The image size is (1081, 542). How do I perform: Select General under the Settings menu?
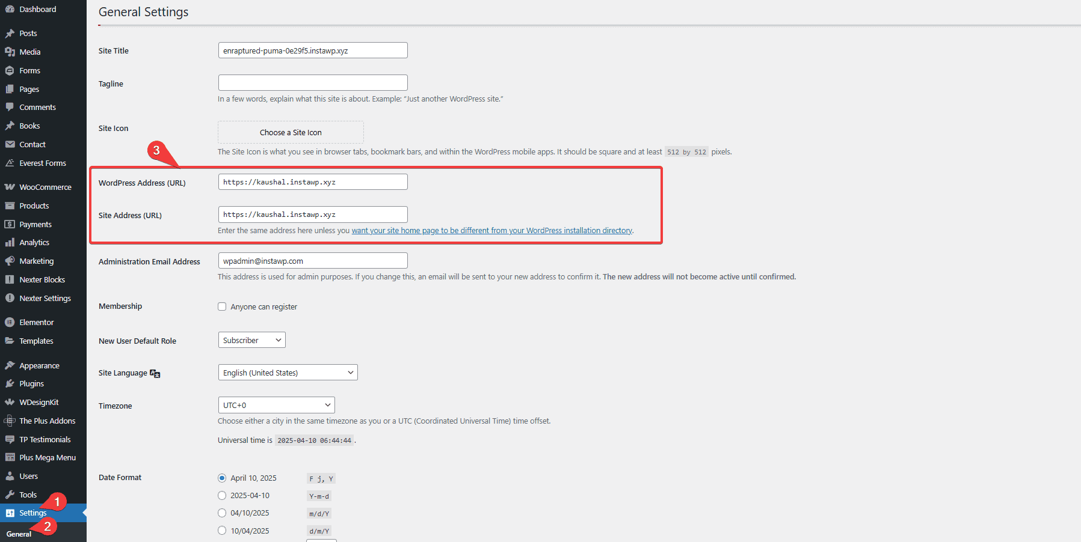[x=18, y=534]
